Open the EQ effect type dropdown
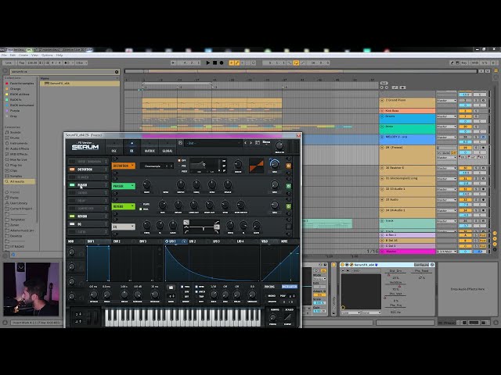This screenshot has height=375, width=501. pyautogui.click(x=124, y=227)
